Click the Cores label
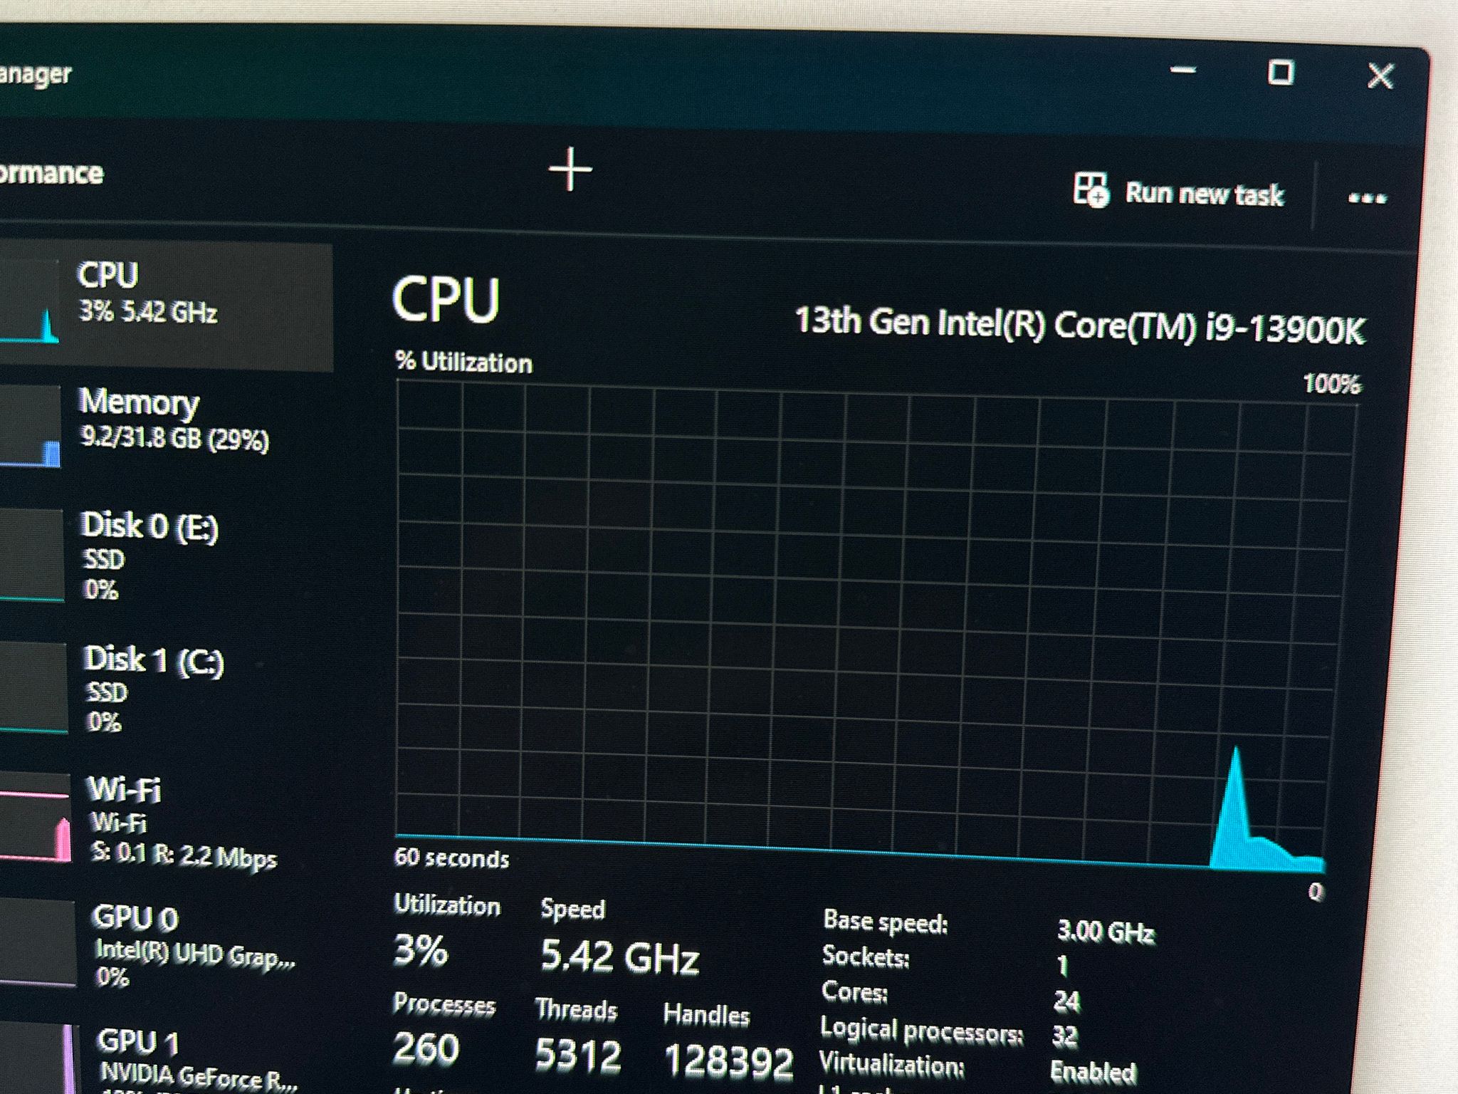 pos(854,991)
